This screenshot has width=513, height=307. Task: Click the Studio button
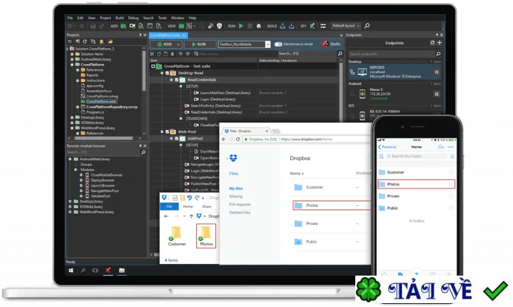[x=331, y=44]
